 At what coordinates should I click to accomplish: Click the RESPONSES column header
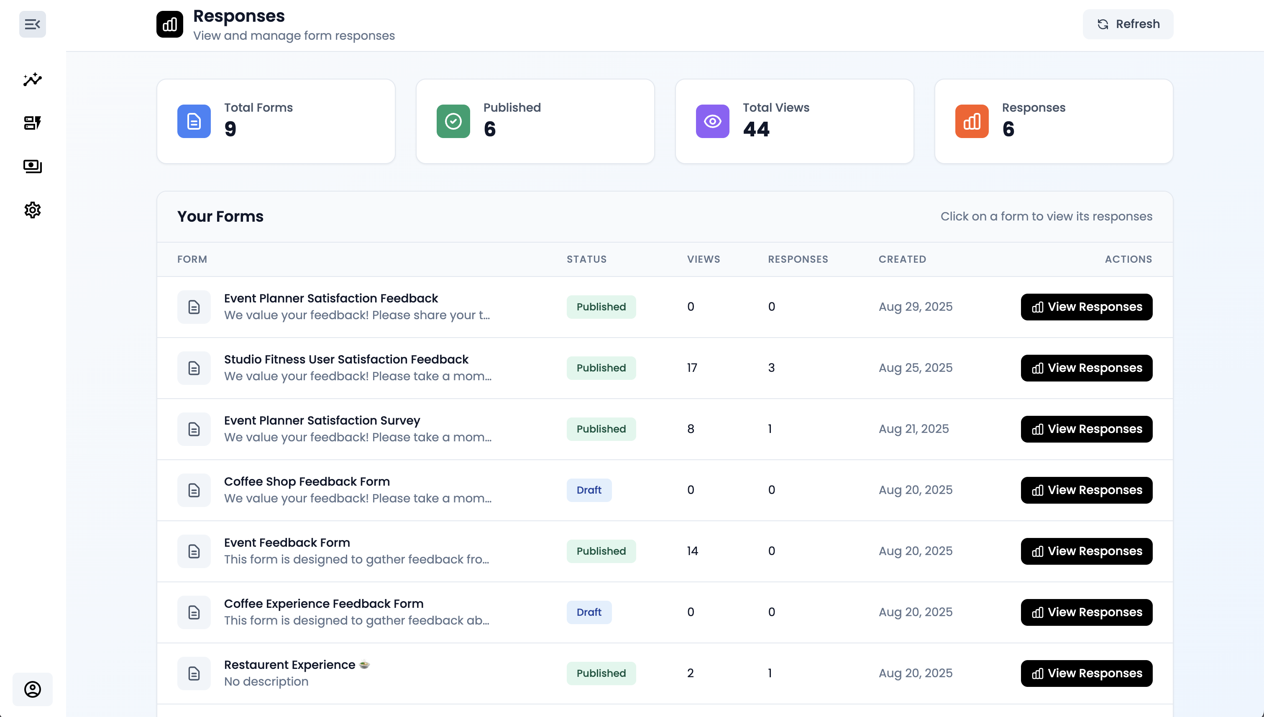798,259
